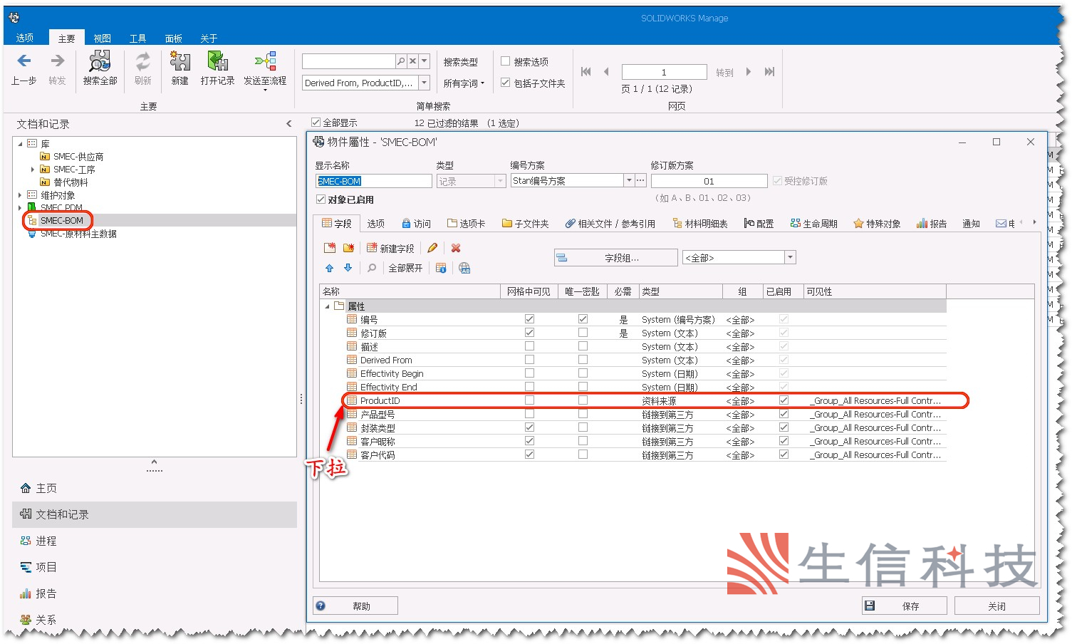This screenshot has width=1072, height=644.
Task: Go to the previous page arrow
Action: pyautogui.click(x=606, y=71)
